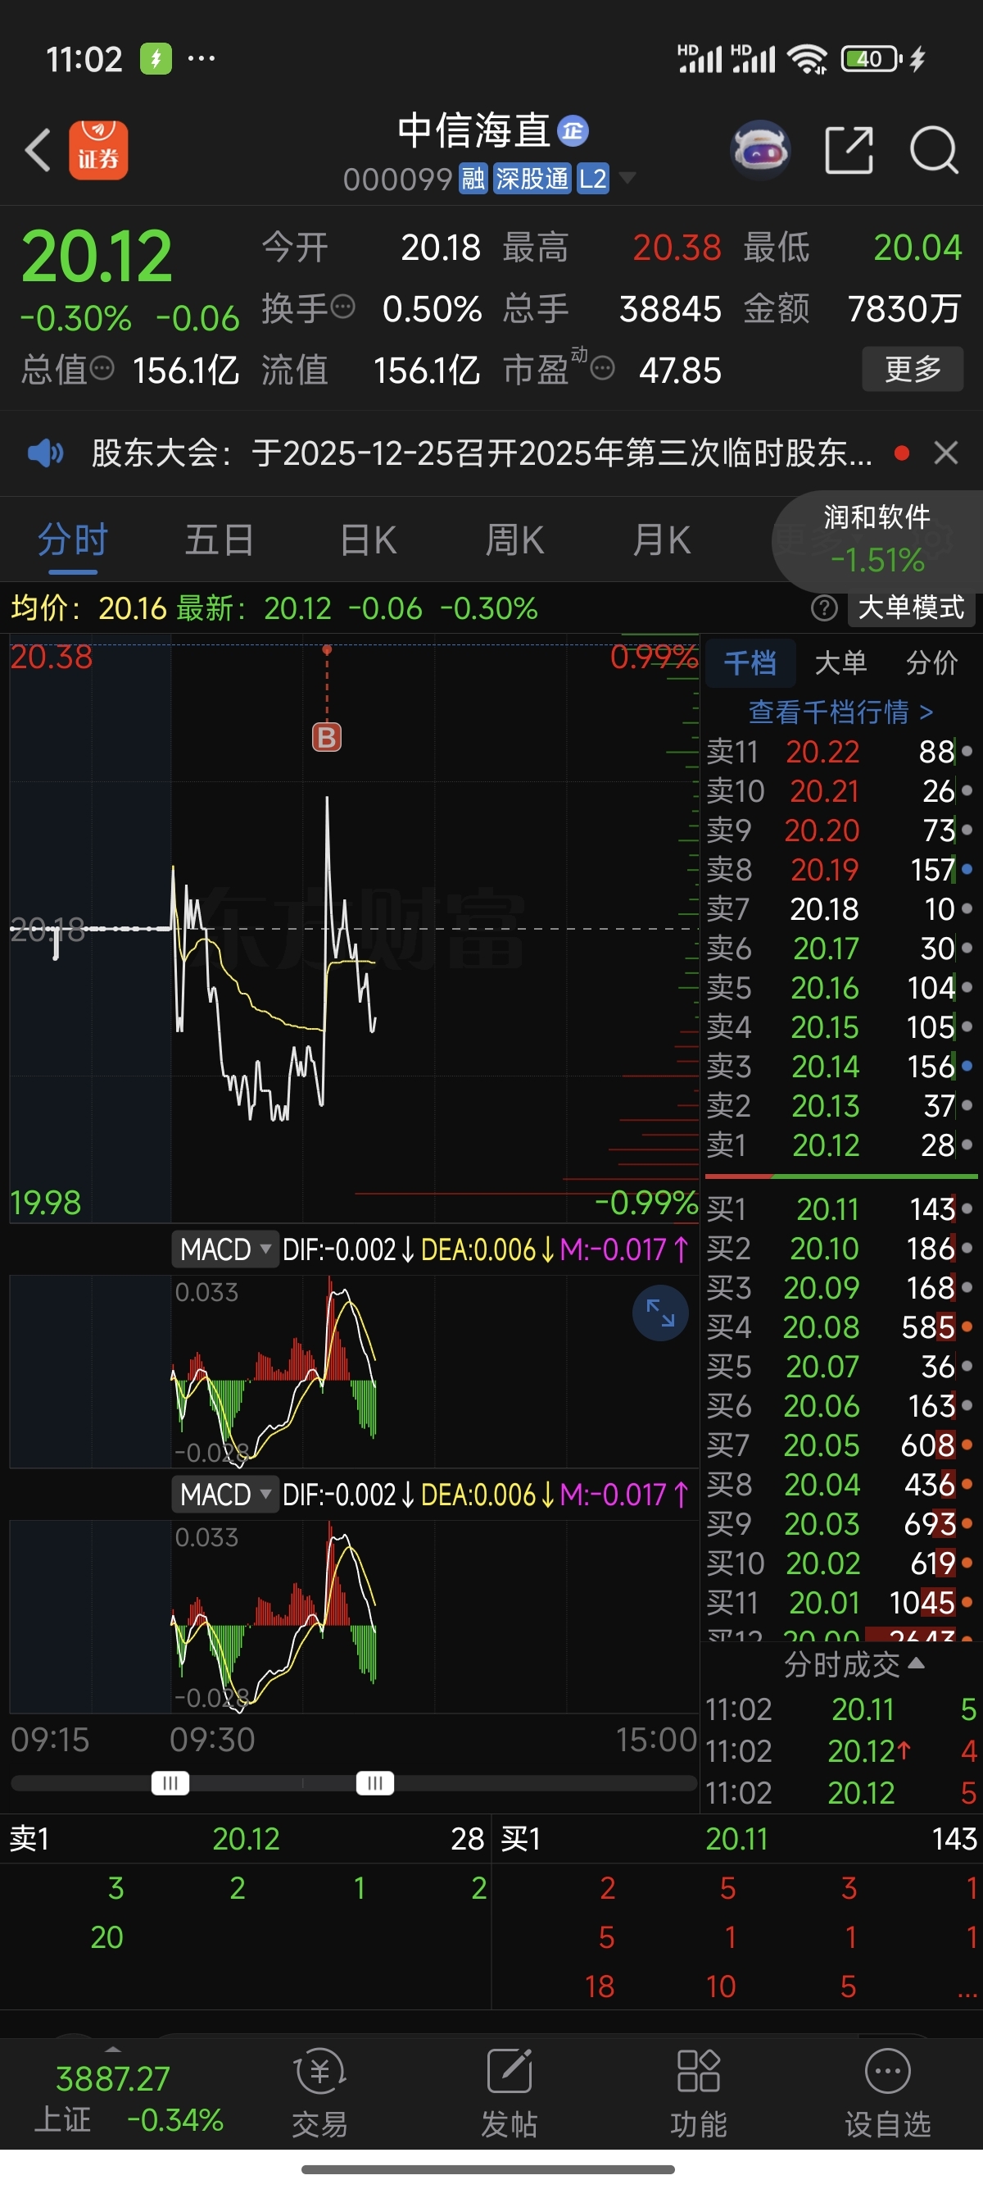The image size is (983, 2189).
Task: Tap the back arrow icon
Action: point(39,150)
